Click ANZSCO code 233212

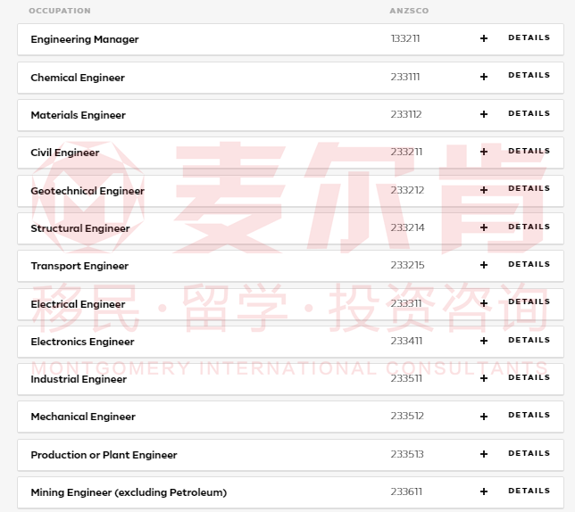click(407, 190)
